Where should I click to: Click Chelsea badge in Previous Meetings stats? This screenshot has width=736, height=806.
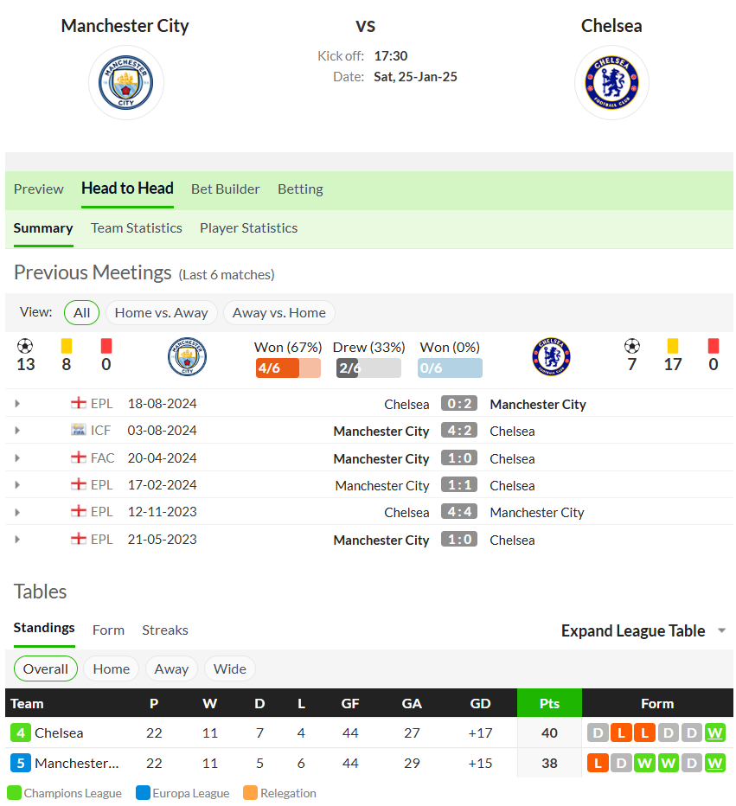(x=552, y=357)
